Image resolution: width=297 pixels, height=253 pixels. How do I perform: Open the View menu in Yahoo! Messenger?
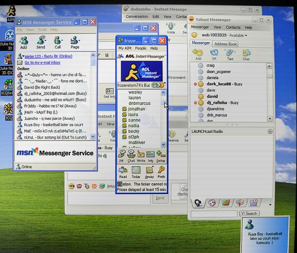[x=217, y=27]
